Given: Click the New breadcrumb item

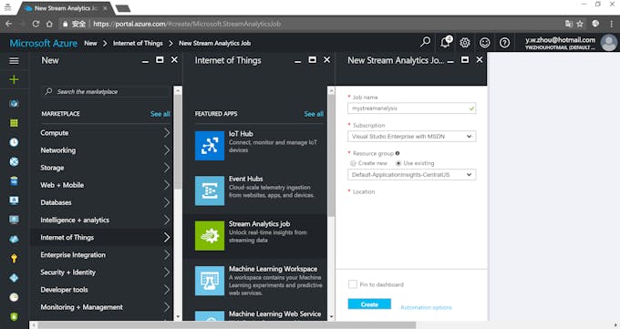Looking at the screenshot, I should point(90,43).
